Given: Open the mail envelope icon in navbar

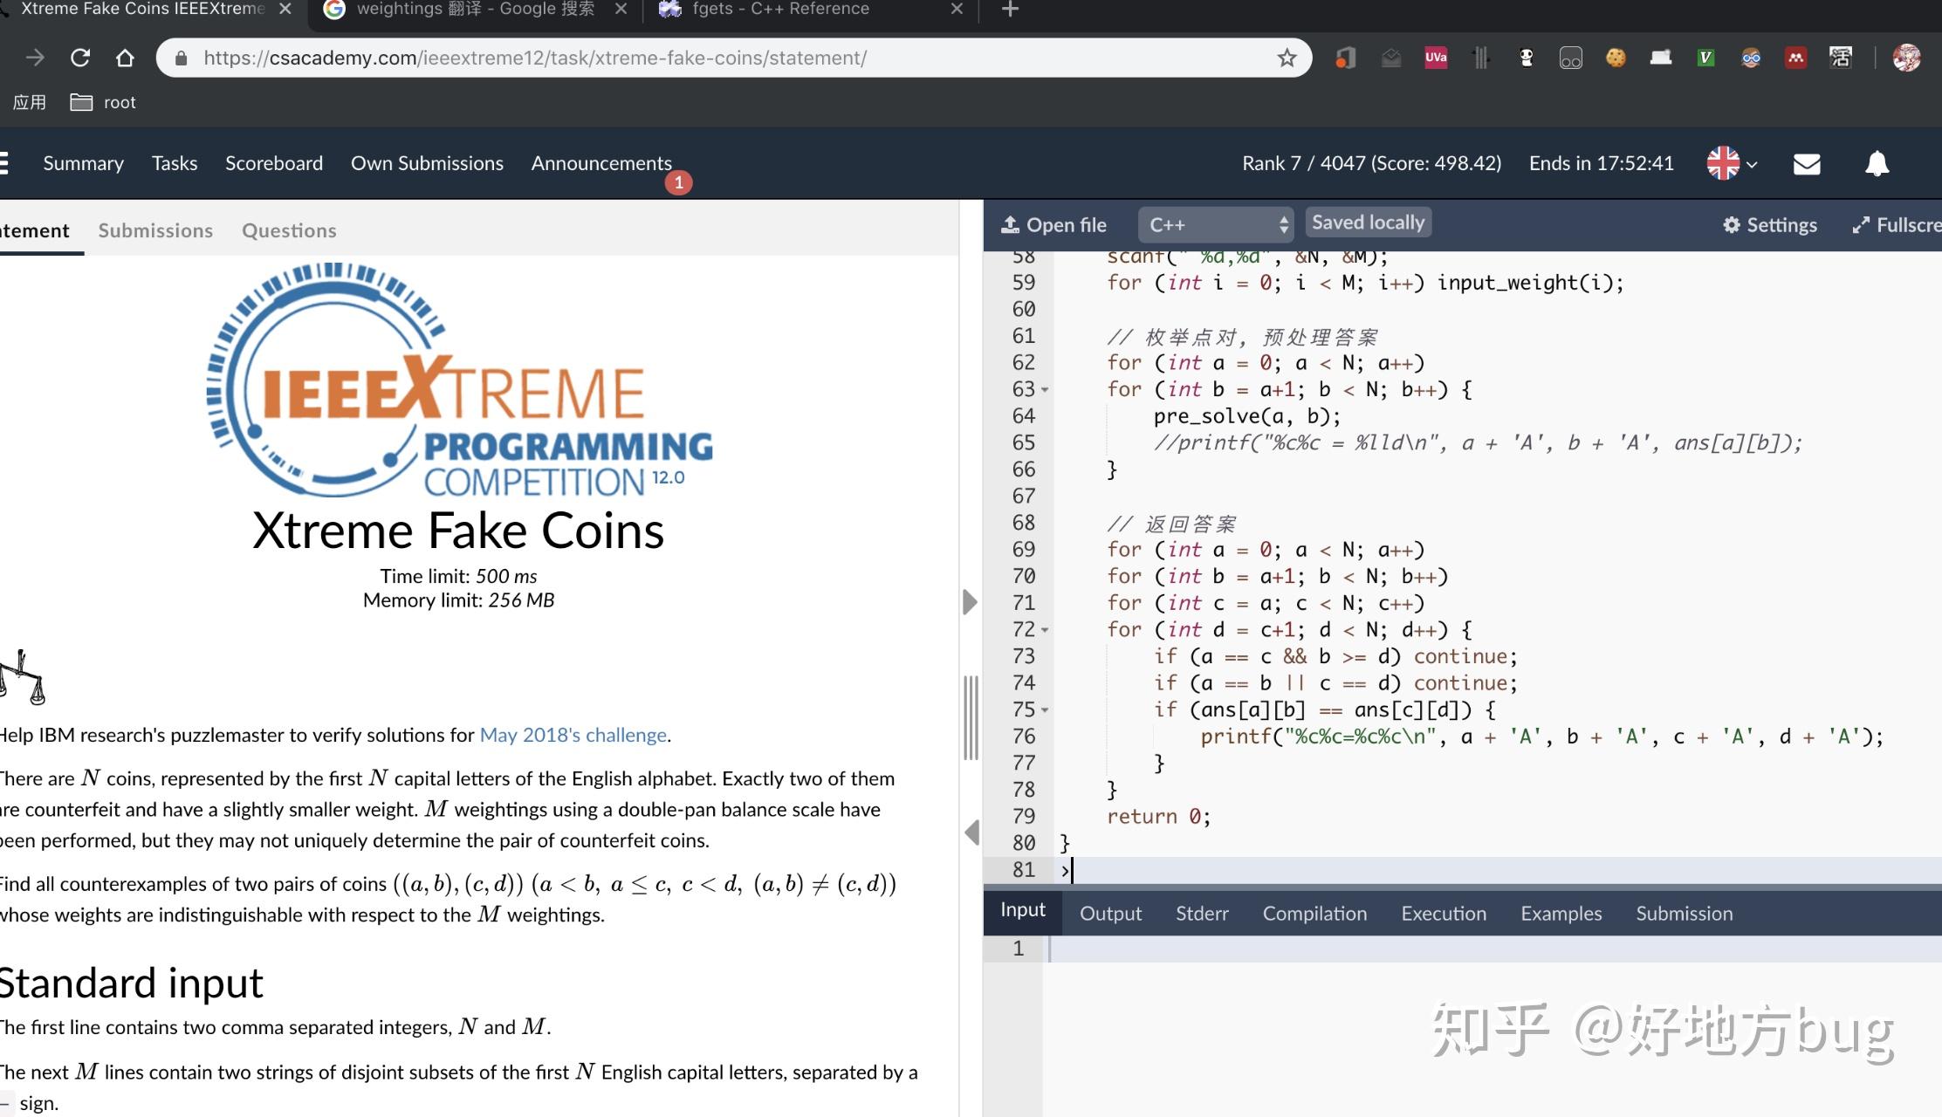Looking at the screenshot, I should point(1806,163).
